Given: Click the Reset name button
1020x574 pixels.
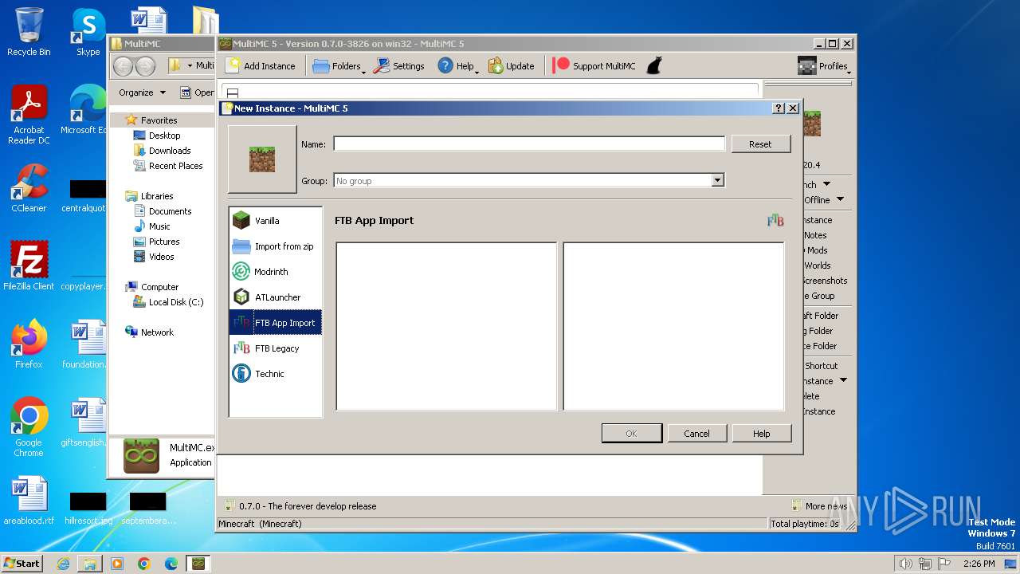Looking at the screenshot, I should point(760,144).
